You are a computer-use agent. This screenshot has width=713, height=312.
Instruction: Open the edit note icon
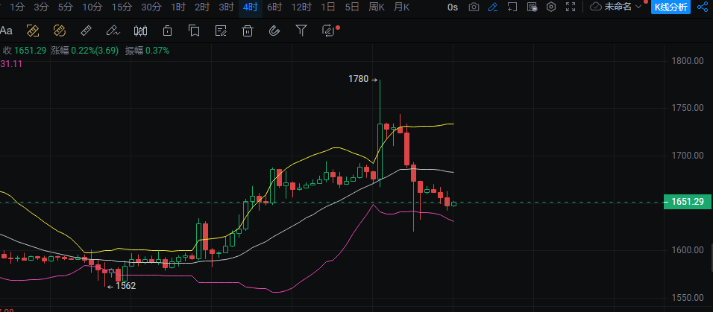(221, 31)
